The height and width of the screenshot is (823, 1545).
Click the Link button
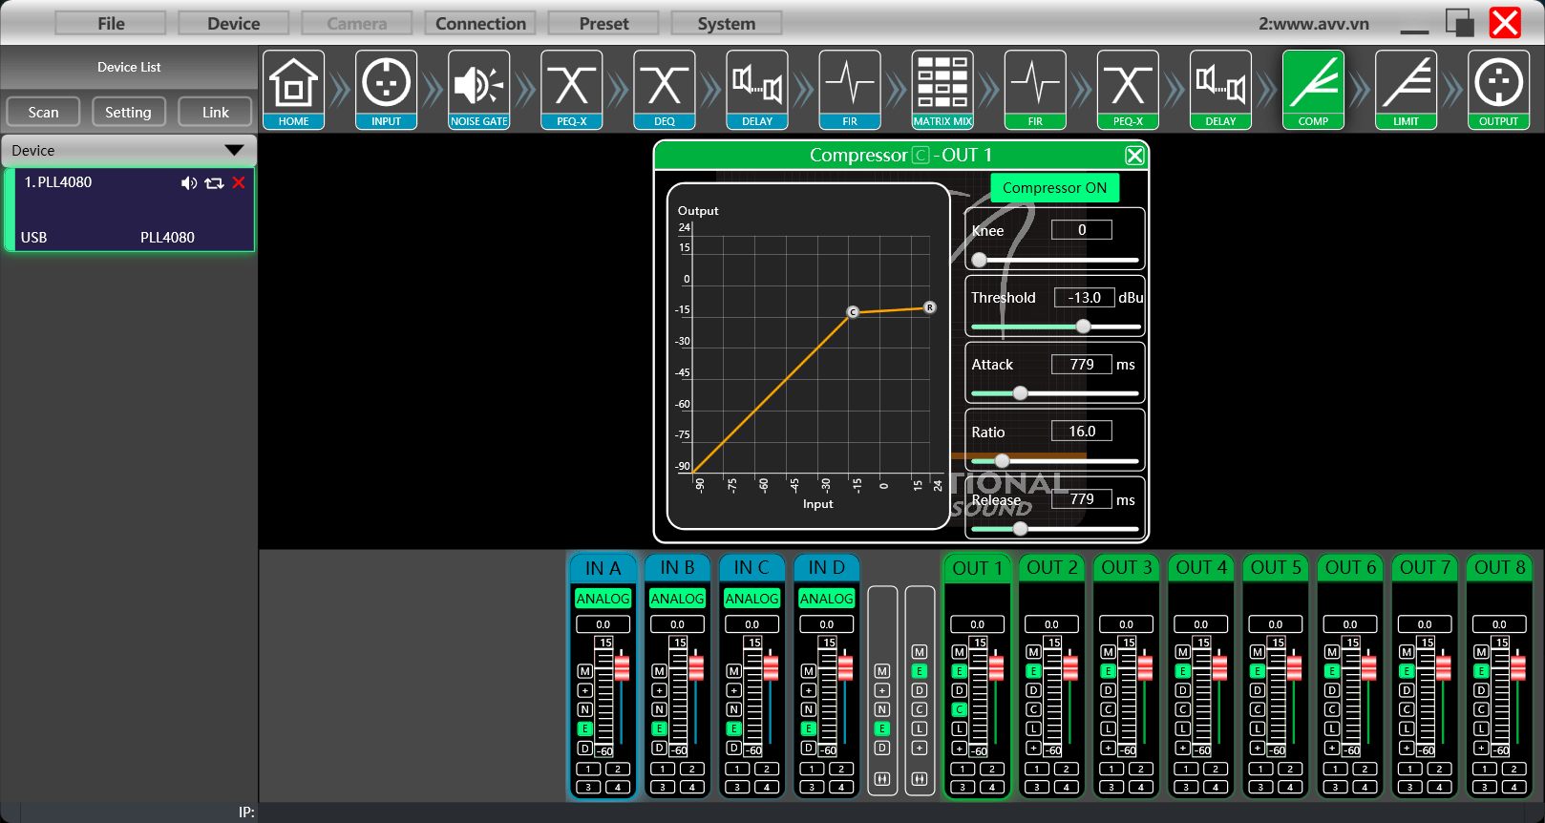point(215,113)
